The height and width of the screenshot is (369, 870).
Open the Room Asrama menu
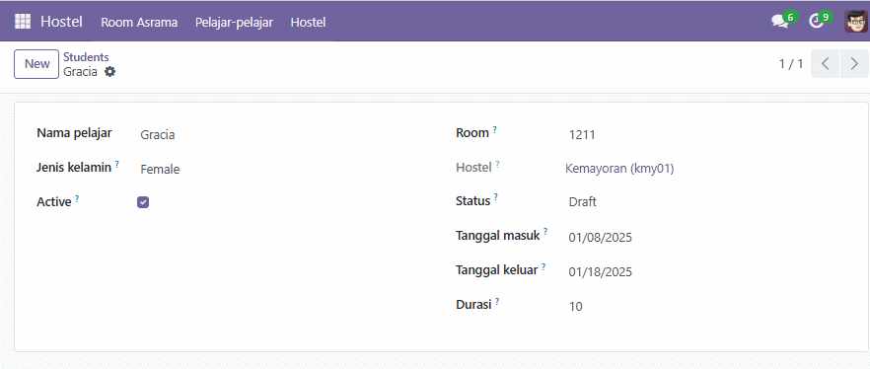139,22
